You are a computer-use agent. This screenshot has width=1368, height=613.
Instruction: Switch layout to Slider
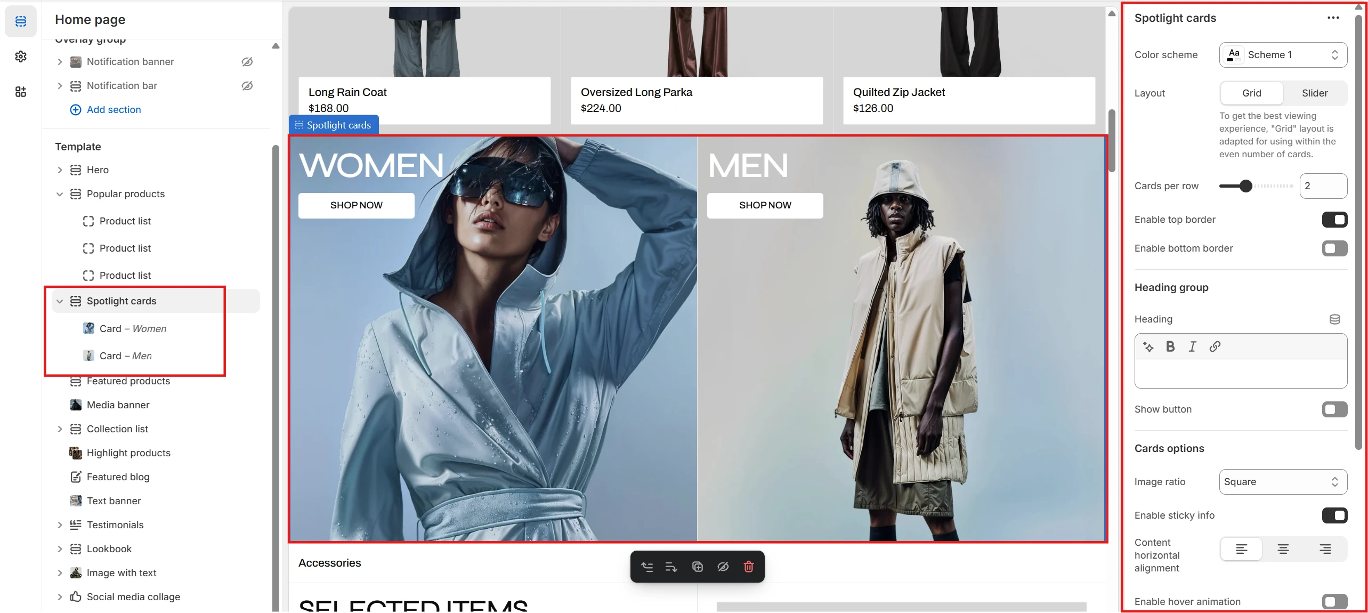(x=1314, y=93)
